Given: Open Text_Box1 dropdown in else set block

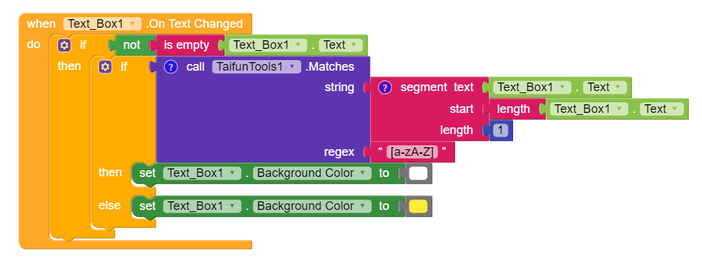Looking at the screenshot, I should pos(201,206).
